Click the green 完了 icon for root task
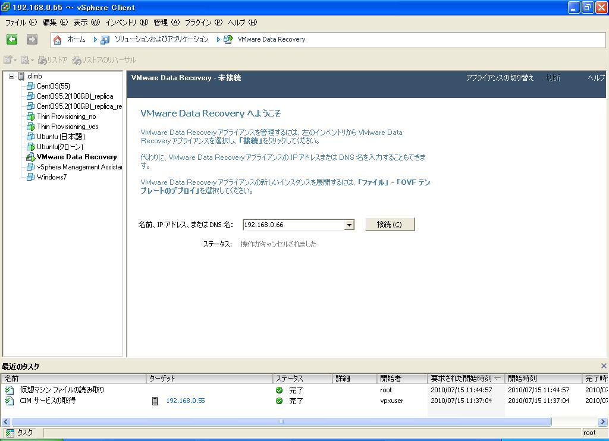This screenshot has width=609, height=441. pyautogui.click(x=280, y=390)
